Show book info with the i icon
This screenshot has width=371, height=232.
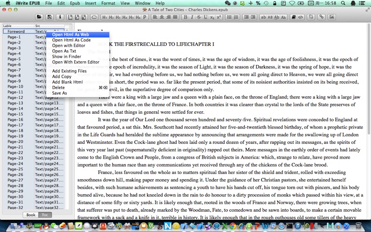pos(60,17)
